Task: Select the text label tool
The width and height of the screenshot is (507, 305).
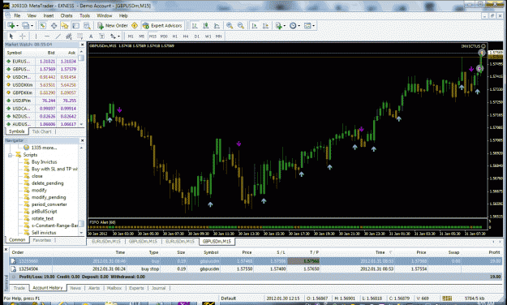Action: [102, 37]
